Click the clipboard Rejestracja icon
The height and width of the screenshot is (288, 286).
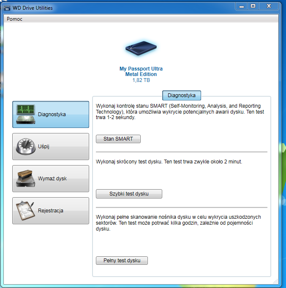tap(25, 210)
